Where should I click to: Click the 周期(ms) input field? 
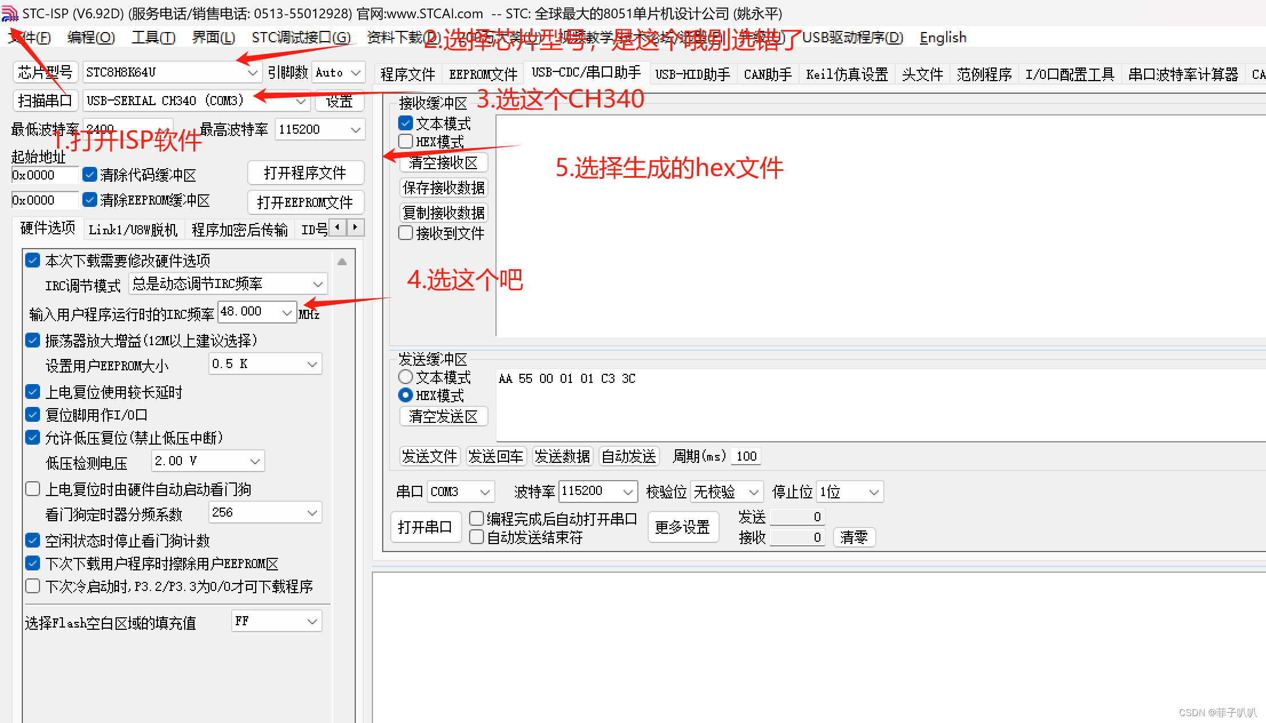tap(746, 456)
